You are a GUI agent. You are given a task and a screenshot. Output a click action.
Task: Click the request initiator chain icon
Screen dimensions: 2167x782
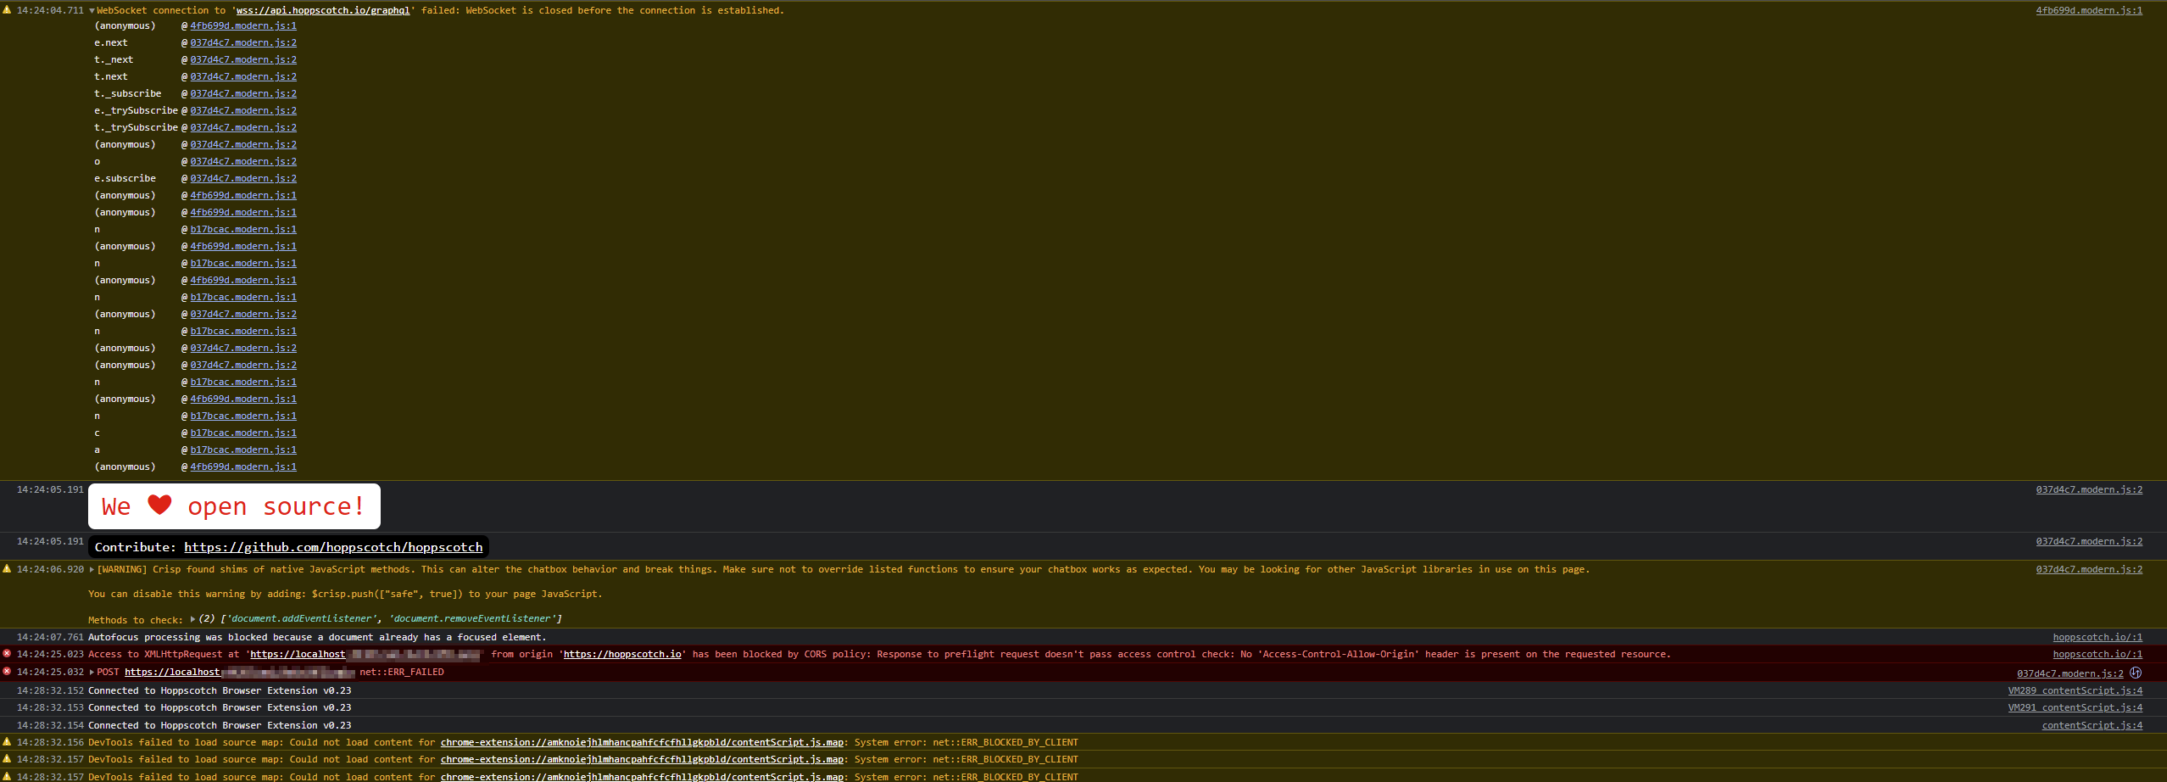(2135, 673)
